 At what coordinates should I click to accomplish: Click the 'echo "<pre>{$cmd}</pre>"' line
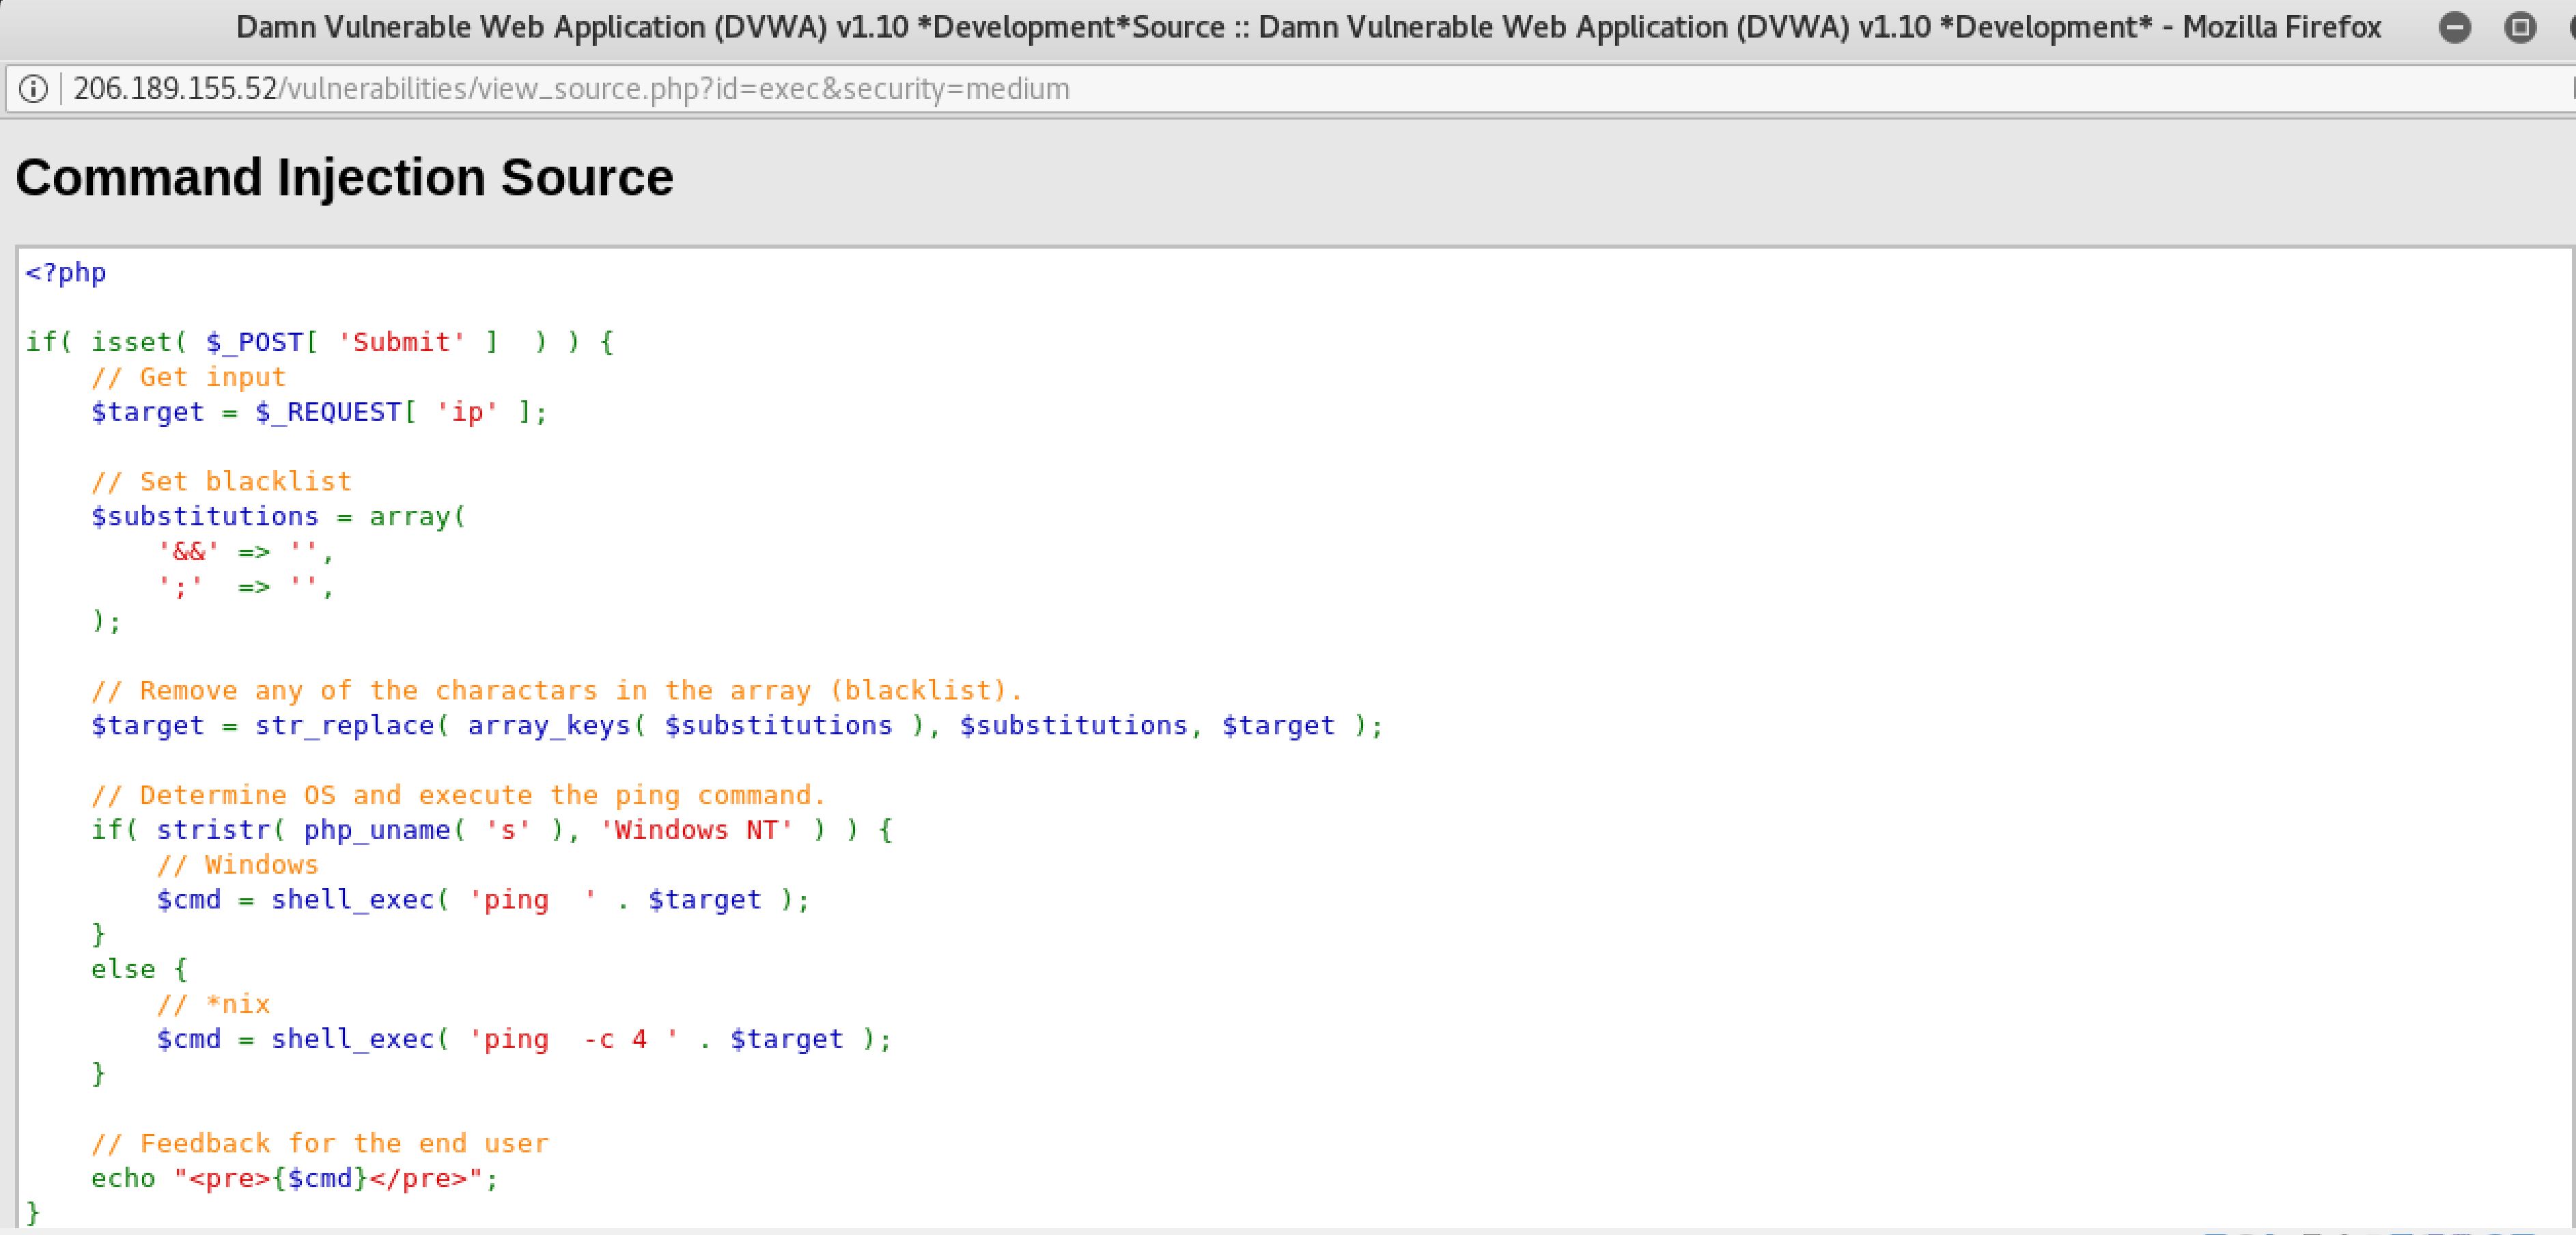pyautogui.click(x=295, y=1178)
